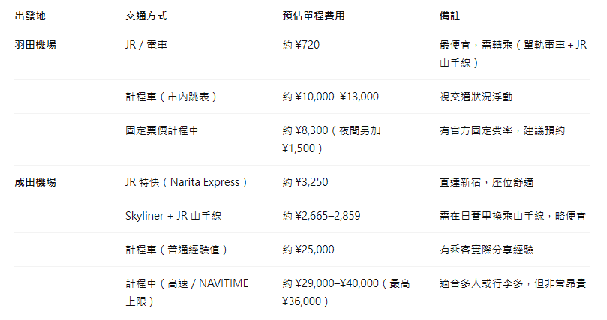Click the 有官方固定費率，建議預約 note
The height and width of the screenshot is (320, 607).
[x=502, y=130]
